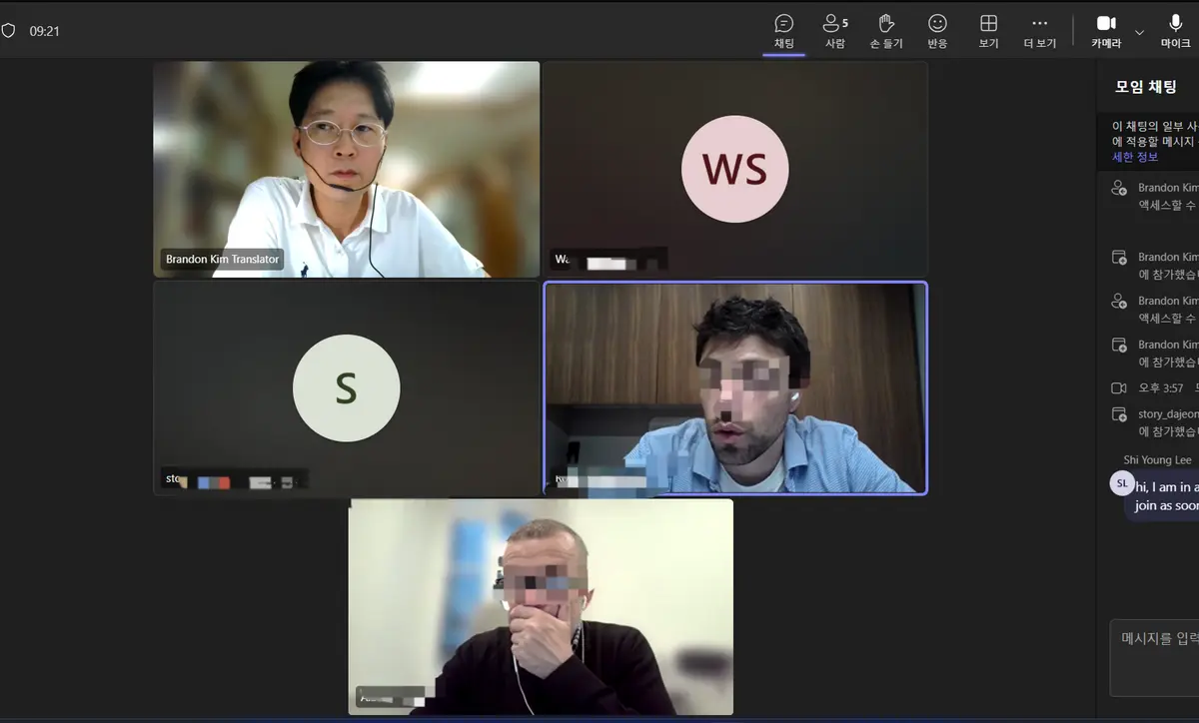Select the bottom video tile with black sweater
The height and width of the screenshot is (723, 1199).
(541, 606)
